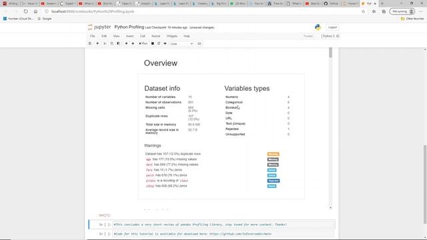Insert a cell below with plus icon
The height and width of the screenshot is (240, 427).
(97, 43)
